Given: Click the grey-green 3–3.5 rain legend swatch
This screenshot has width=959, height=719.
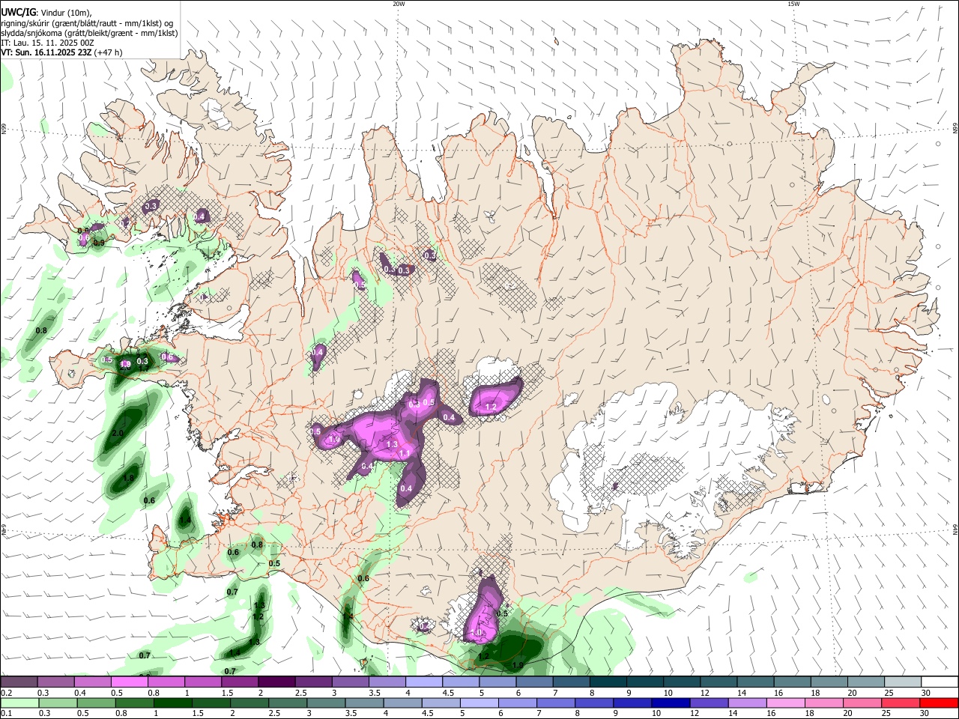Looking at the screenshot, I should point(326,703).
